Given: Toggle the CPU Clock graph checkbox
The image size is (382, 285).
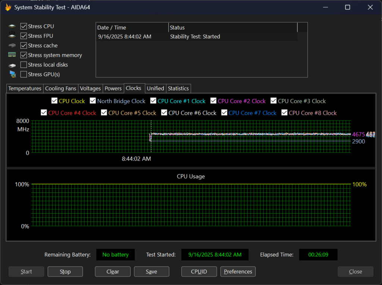Looking at the screenshot, I should [54, 101].
